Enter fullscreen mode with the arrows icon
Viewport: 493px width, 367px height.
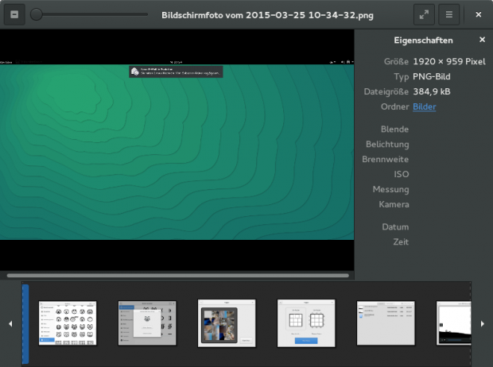pos(424,15)
